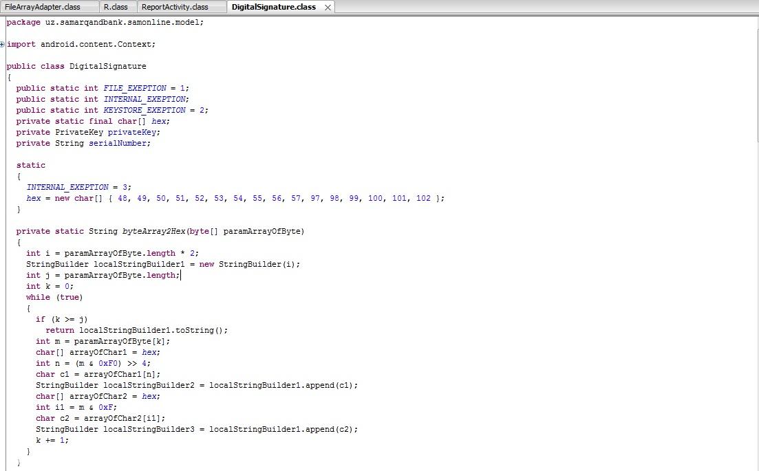Image resolution: width=759 pixels, height=471 pixels.
Task: Click the serialNumber field name
Action: (x=118, y=143)
